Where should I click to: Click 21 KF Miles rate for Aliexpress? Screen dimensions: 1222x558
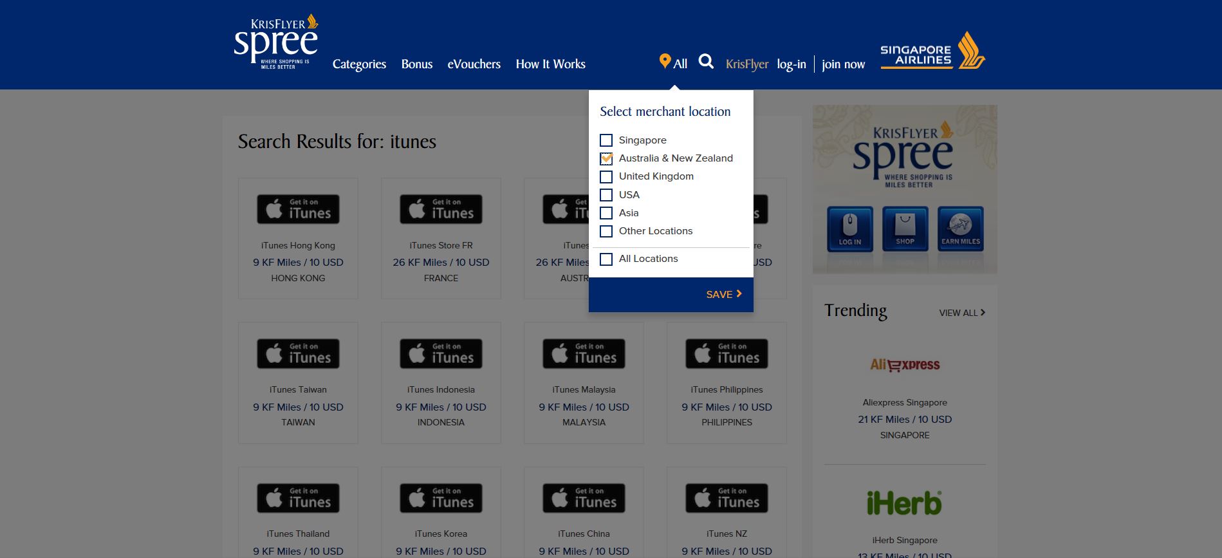pyautogui.click(x=905, y=419)
